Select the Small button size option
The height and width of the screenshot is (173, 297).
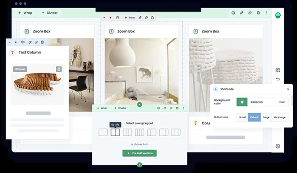click(242, 117)
